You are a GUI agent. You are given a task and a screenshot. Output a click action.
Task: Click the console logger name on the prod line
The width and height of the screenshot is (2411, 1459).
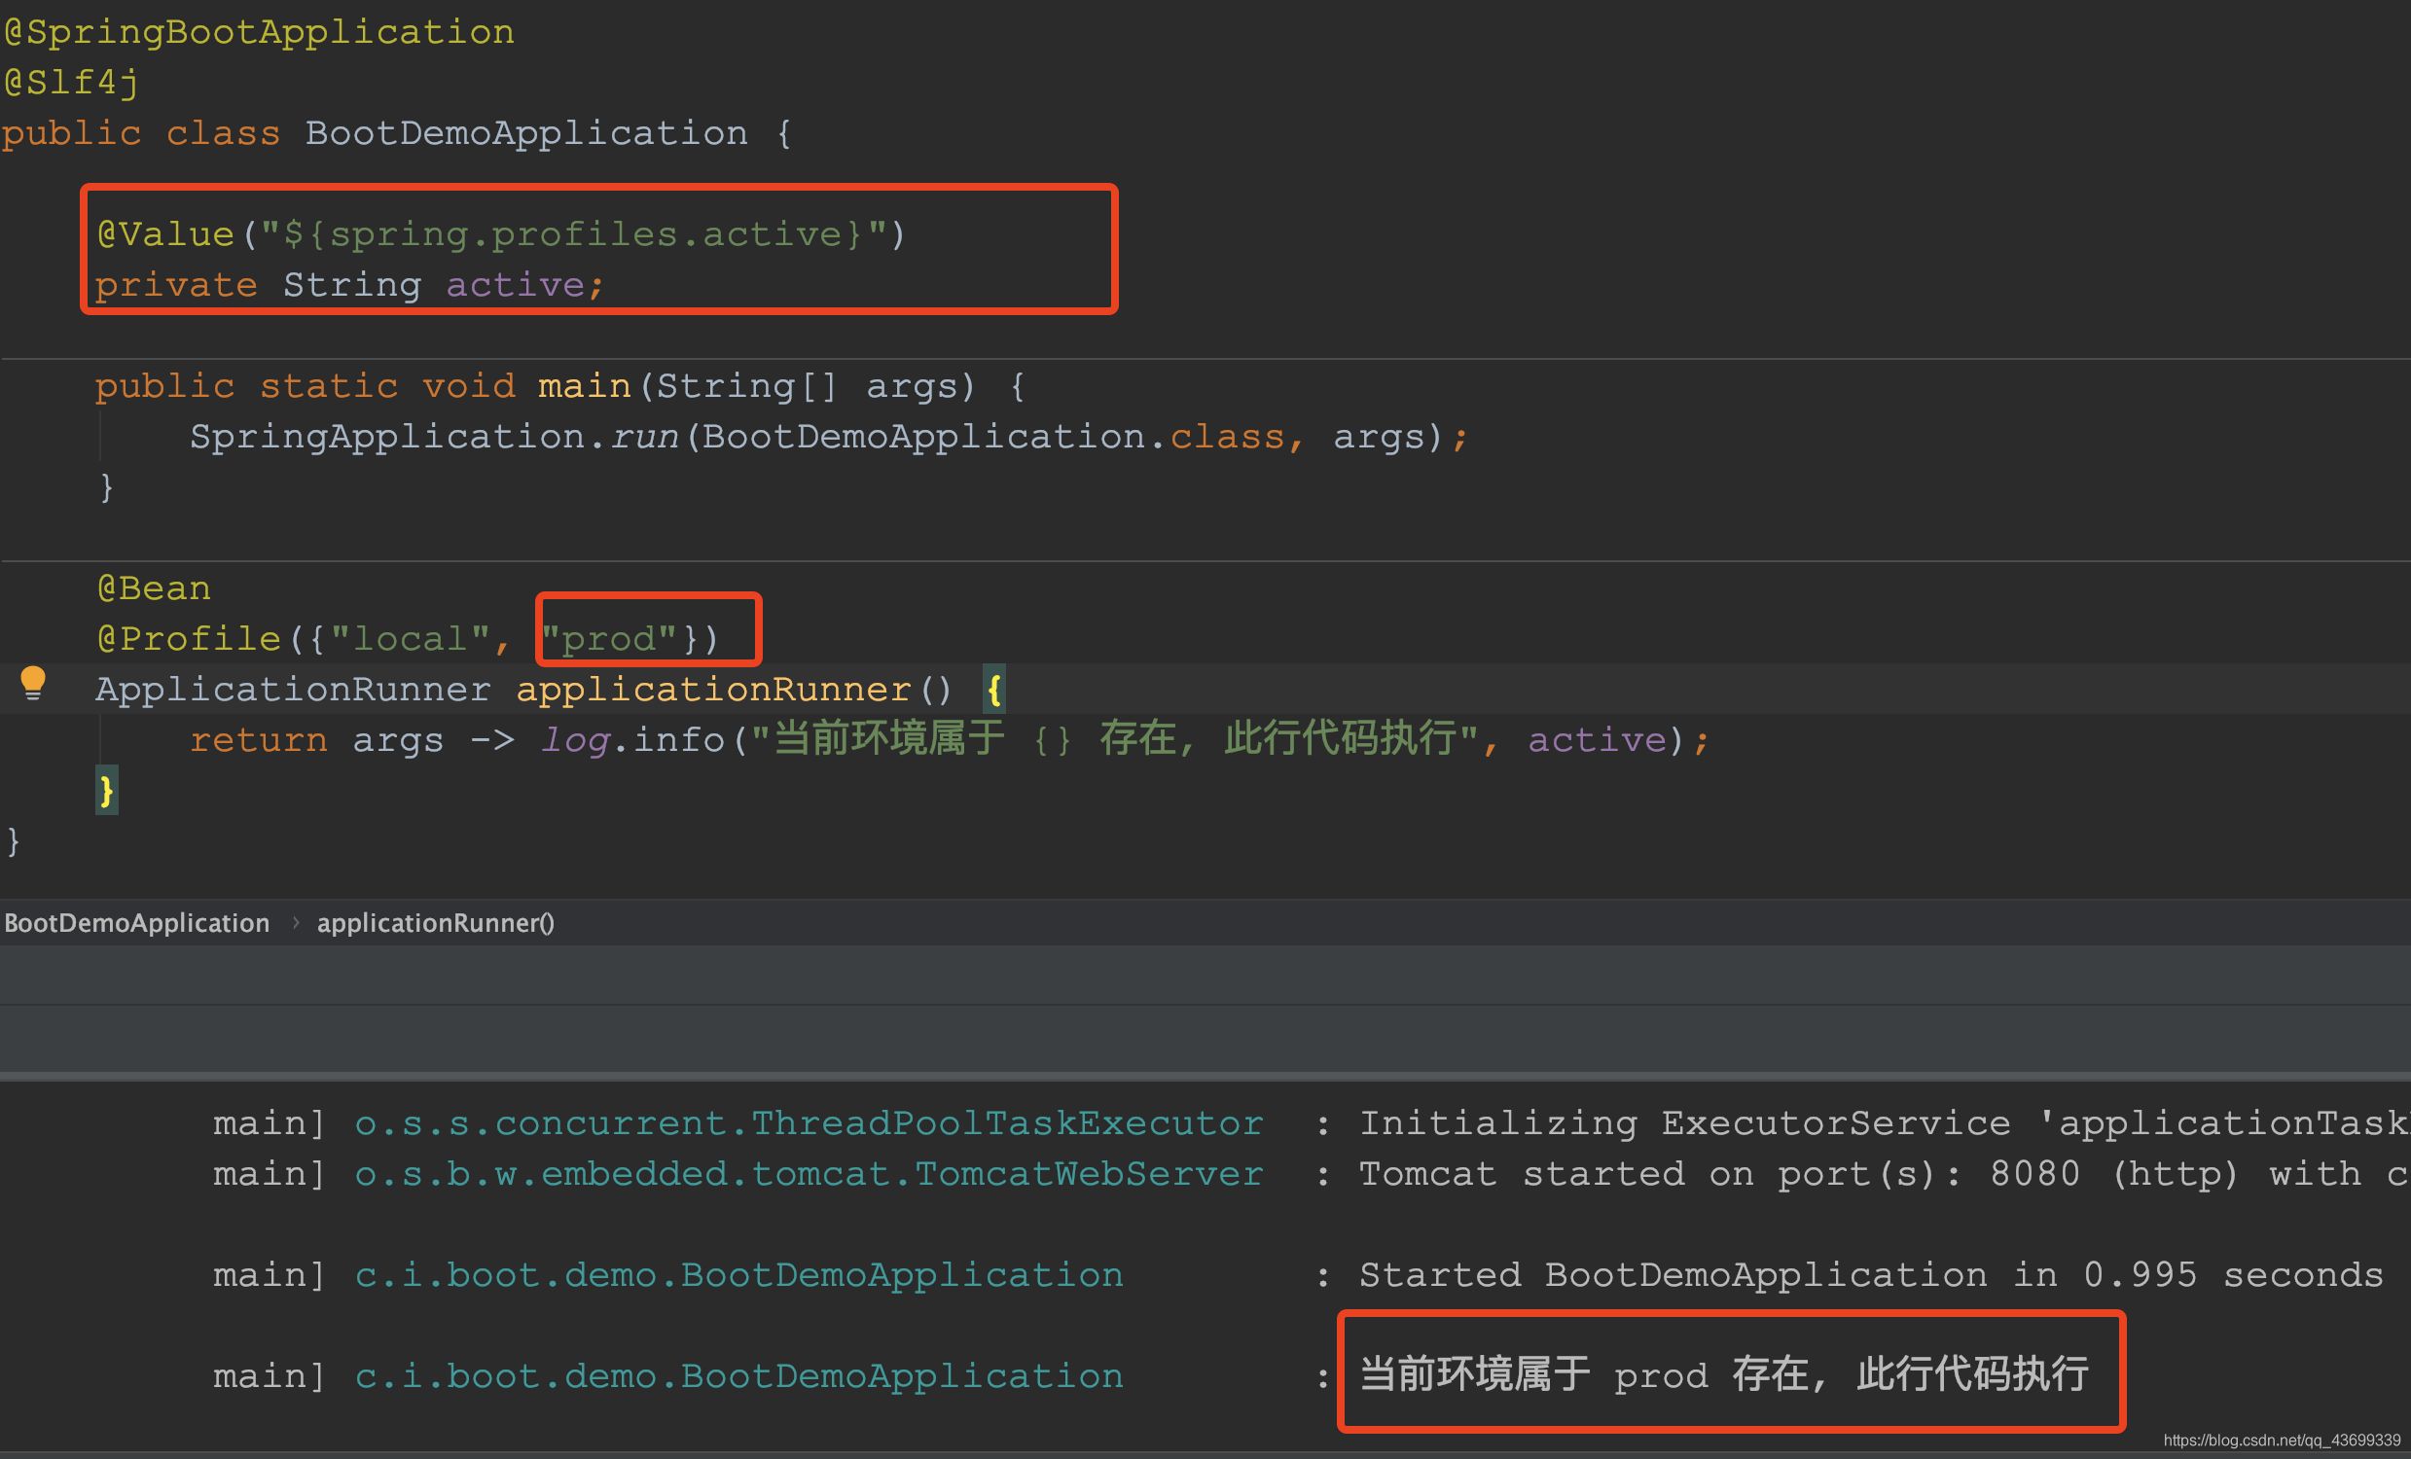[738, 1377]
